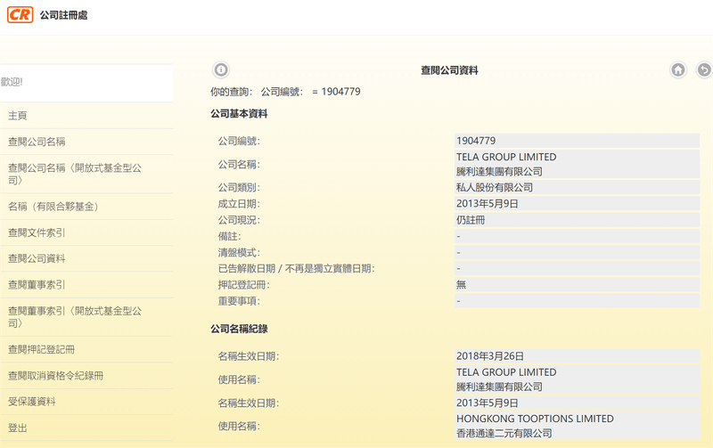The width and height of the screenshot is (713, 448).
Task: Click the 公司基本資料 section heading
Action: click(239, 114)
